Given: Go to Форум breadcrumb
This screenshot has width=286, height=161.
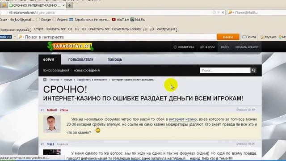Looking at the screenshot, I should 68,80.
